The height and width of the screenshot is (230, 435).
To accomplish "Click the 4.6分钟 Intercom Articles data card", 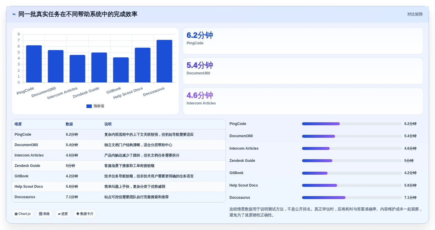I will click(x=303, y=101).
